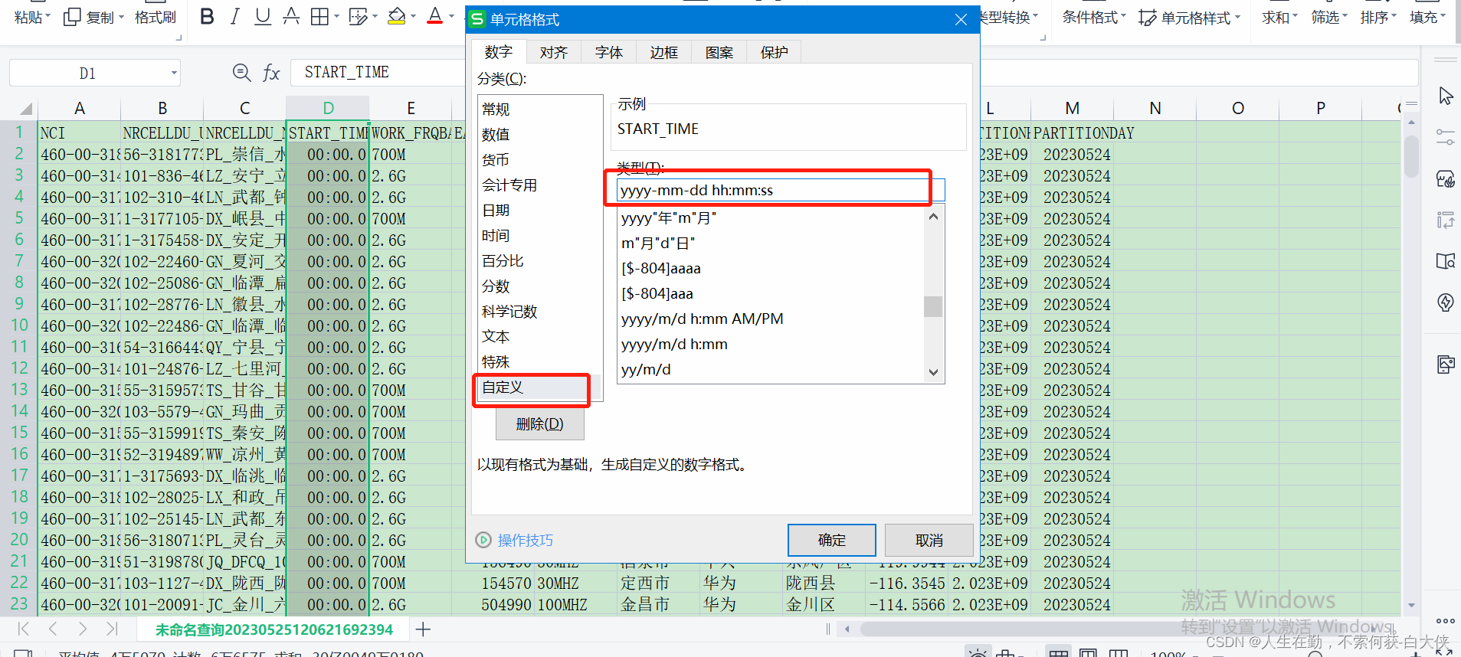
Task: Select sheet tab 未命名查询20230525120621692394
Action: point(274,630)
